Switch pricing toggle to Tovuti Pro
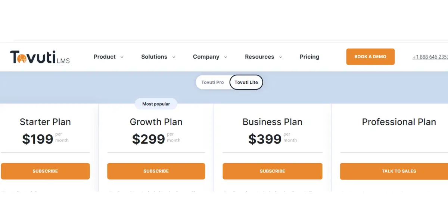 point(212,82)
